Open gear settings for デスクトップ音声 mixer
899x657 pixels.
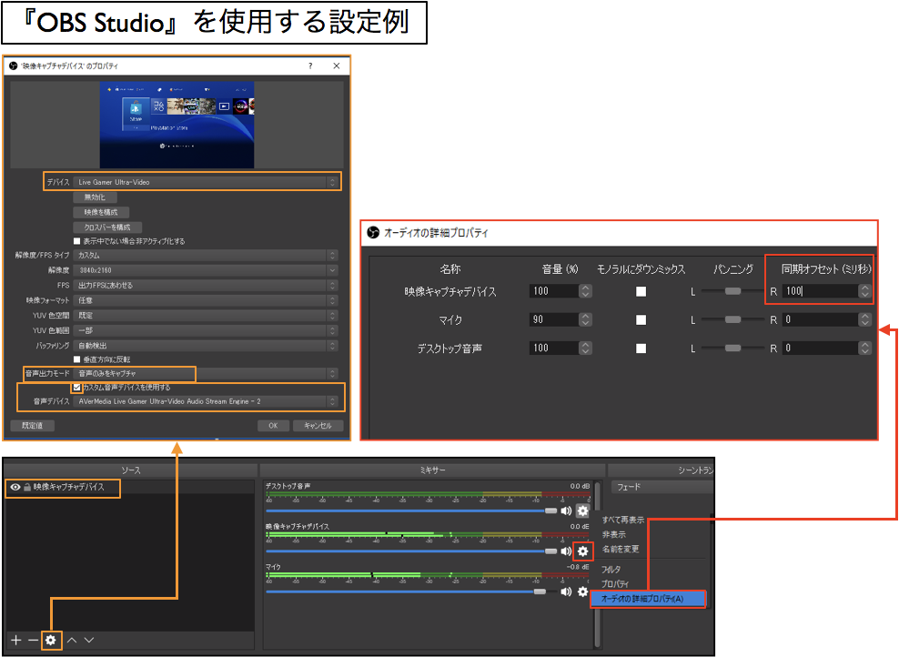[582, 510]
